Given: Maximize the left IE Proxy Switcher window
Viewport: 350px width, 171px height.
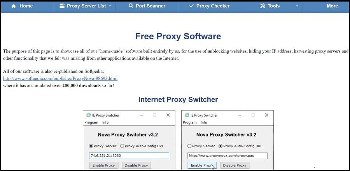Looking at the screenshot, I should (154, 115).
